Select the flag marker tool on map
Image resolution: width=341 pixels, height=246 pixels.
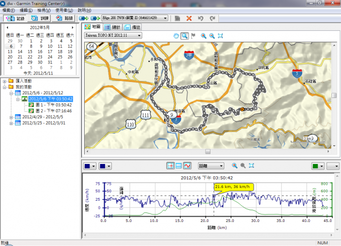click(x=193, y=36)
